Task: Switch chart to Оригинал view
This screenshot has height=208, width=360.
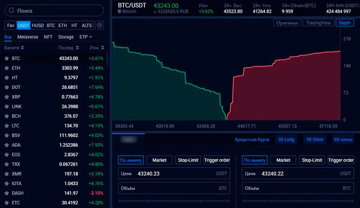Action: pos(287,23)
